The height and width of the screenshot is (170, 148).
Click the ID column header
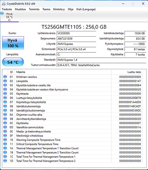[11, 72]
